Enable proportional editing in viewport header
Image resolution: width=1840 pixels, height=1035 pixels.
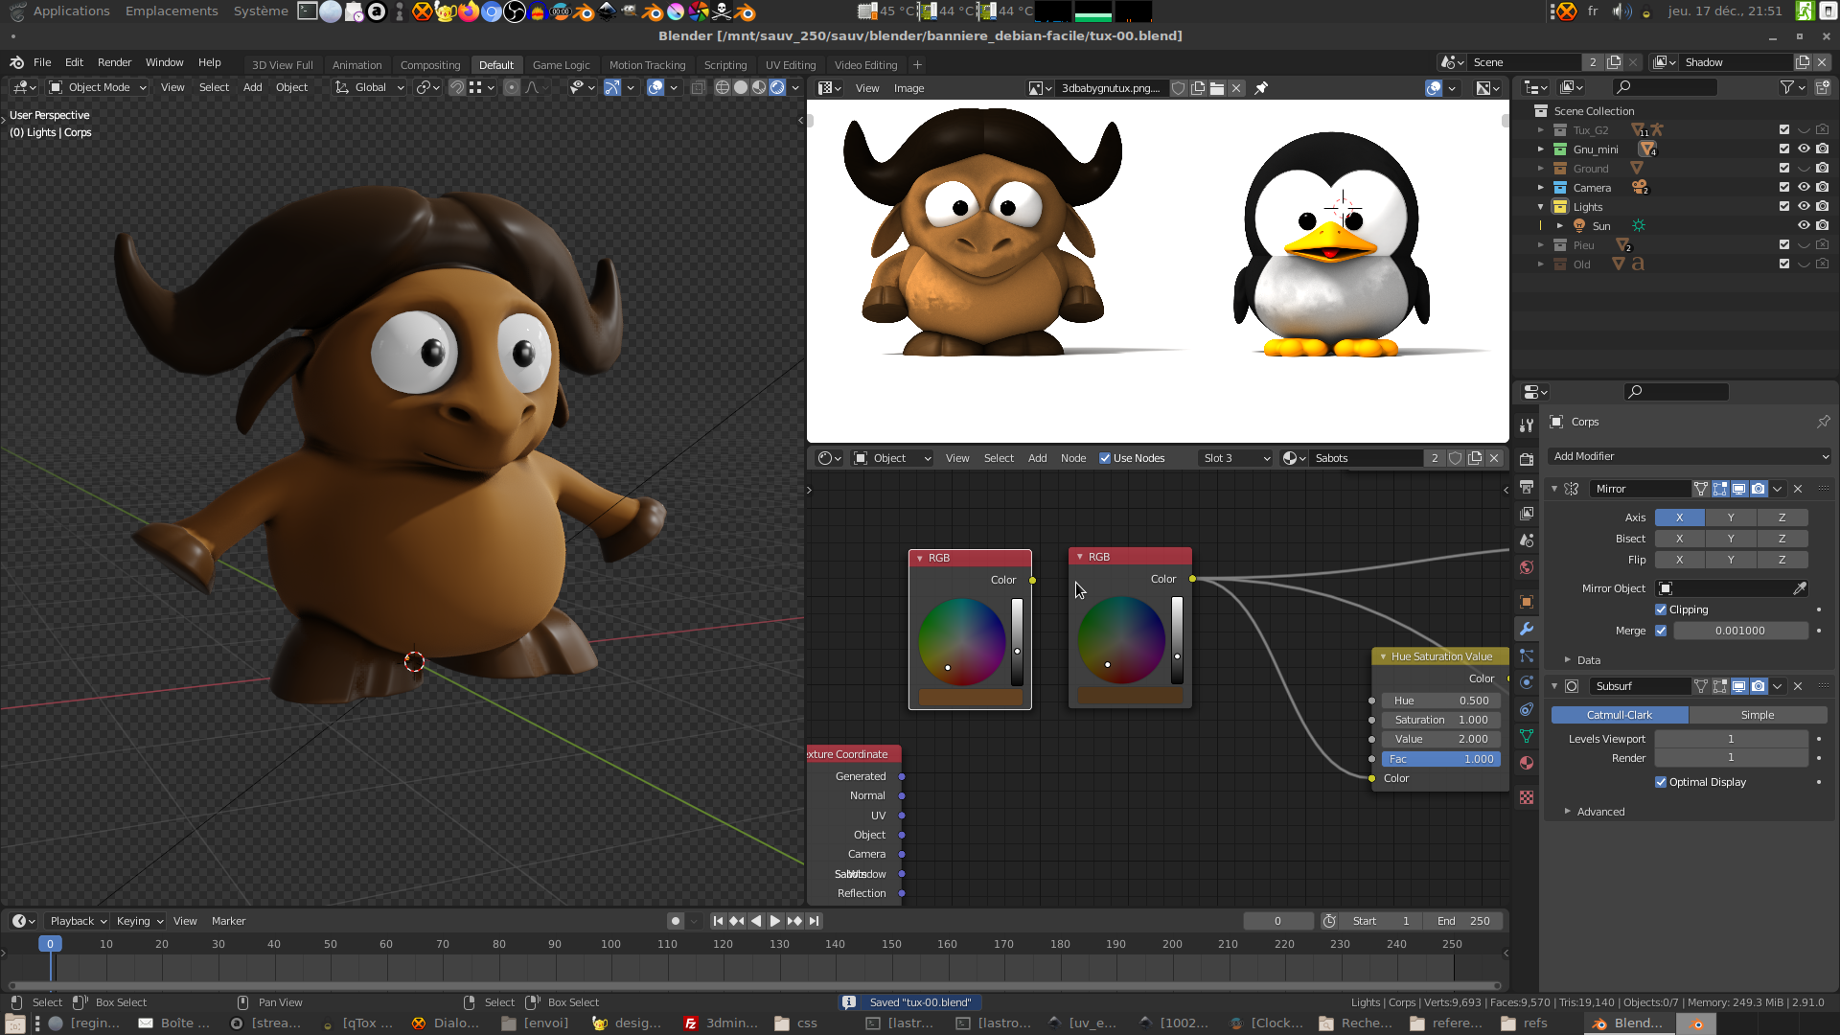tap(512, 87)
